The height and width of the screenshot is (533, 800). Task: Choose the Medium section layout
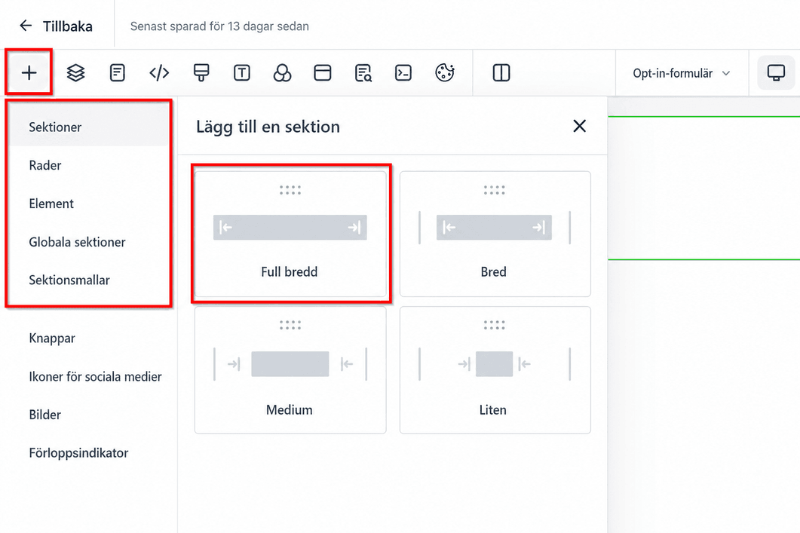[x=290, y=370]
